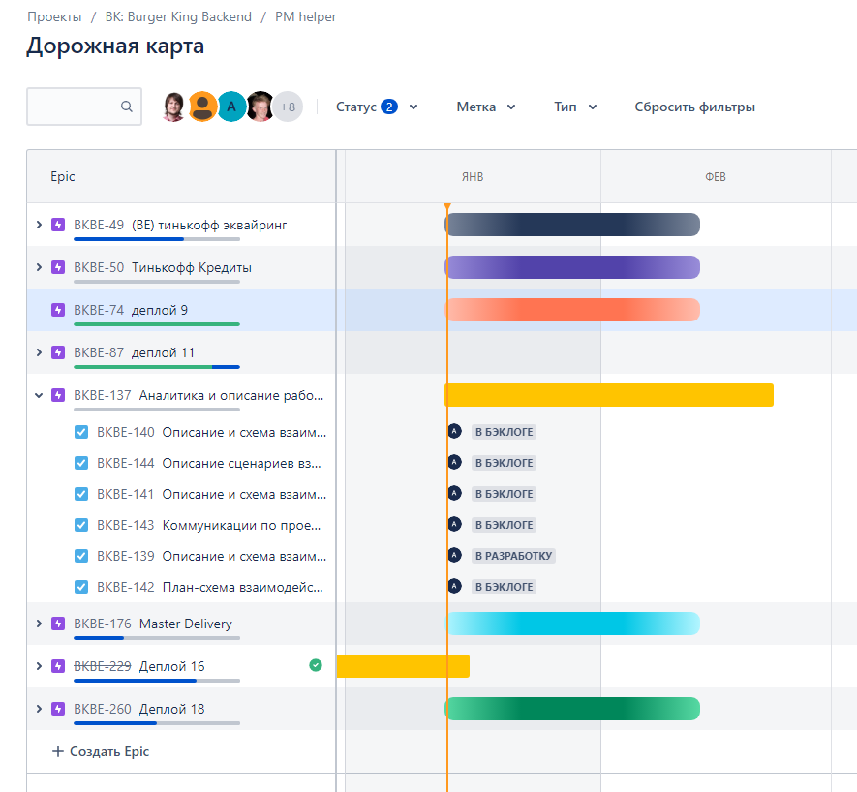Click Сбросить фильтры to reset filters
This screenshot has height=792, width=857.
tap(694, 107)
